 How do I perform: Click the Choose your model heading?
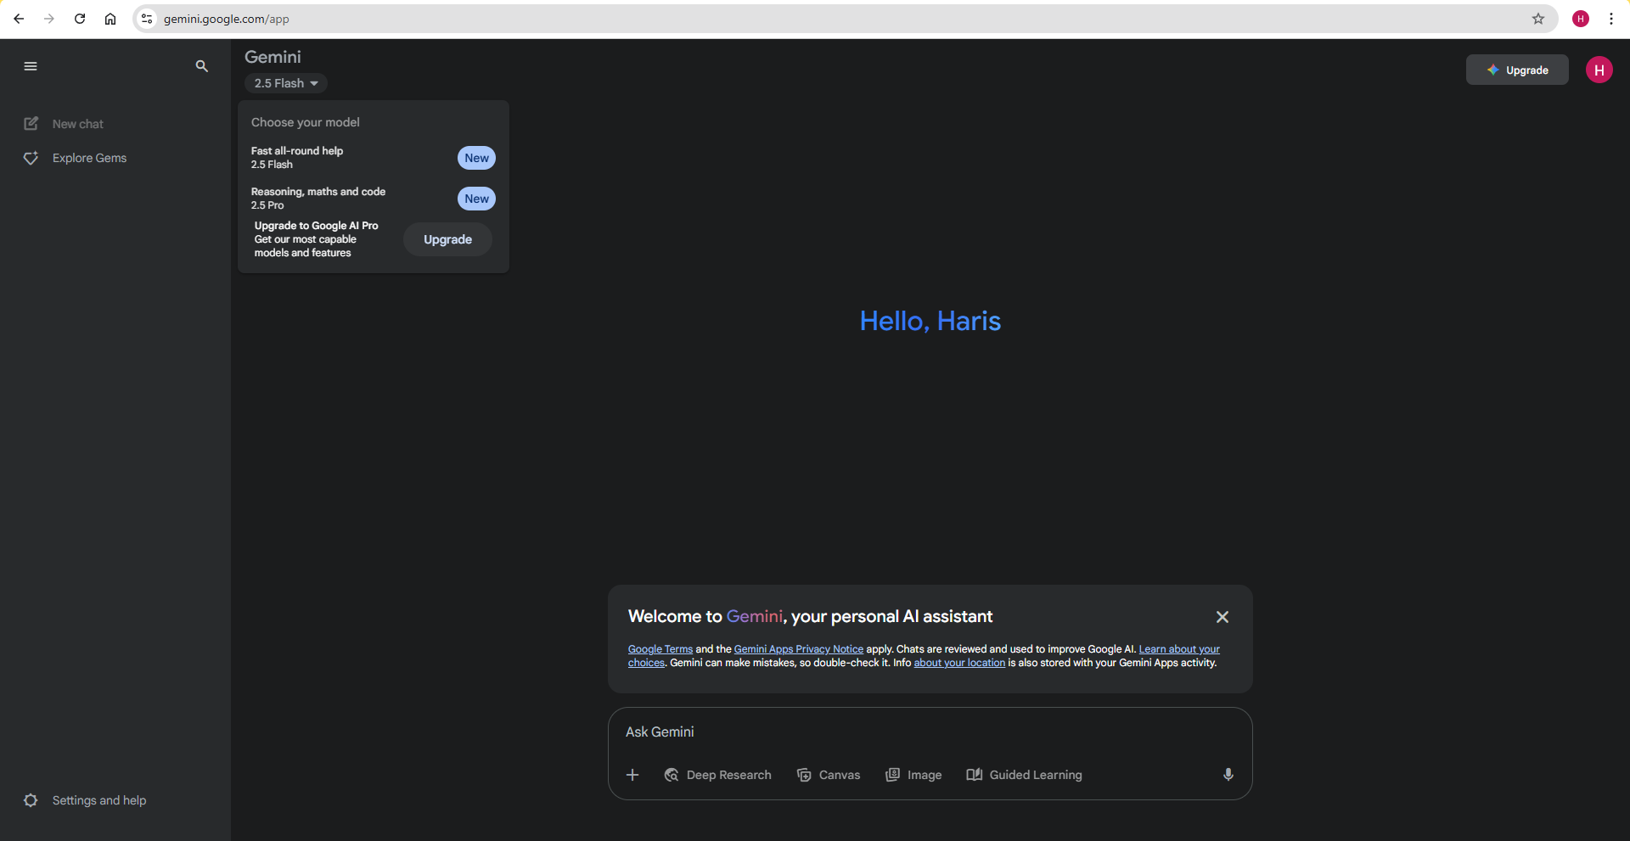(306, 122)
